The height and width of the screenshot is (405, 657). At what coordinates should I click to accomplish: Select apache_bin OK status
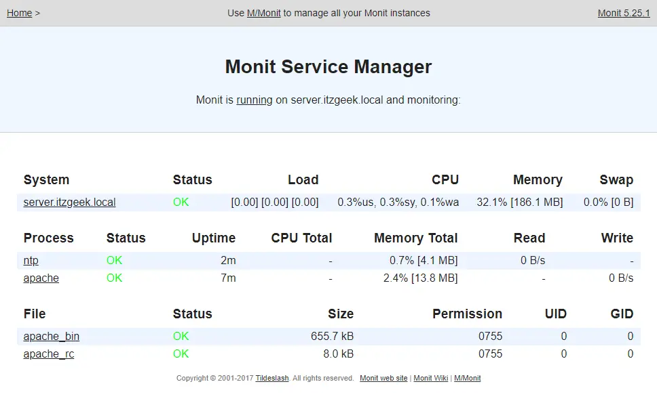(181, 336)
